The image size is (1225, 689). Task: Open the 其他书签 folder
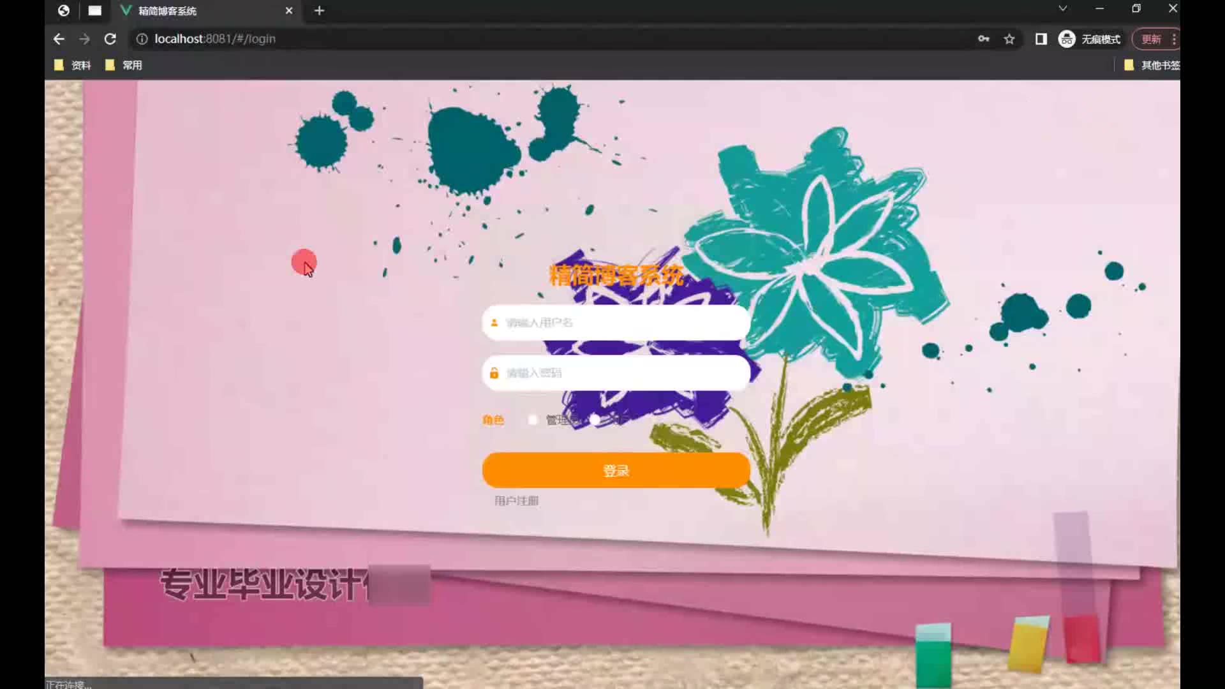pos(1152,65)
